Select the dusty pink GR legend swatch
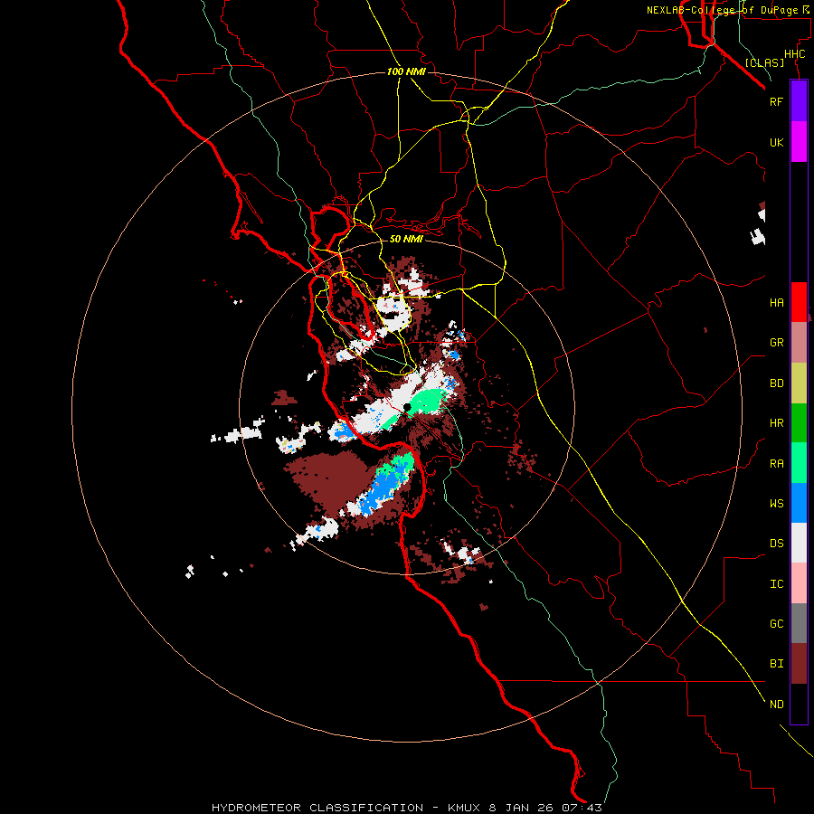Viewport: 814px width, 814px height. click(799, 343)
